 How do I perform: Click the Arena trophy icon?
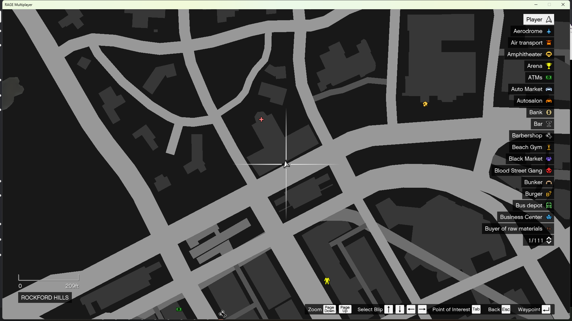549,66
